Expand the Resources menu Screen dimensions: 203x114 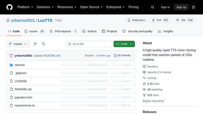(x=67, y=7)
